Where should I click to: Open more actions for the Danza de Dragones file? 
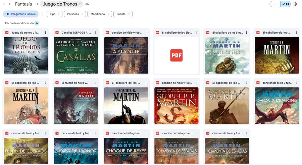297,83
